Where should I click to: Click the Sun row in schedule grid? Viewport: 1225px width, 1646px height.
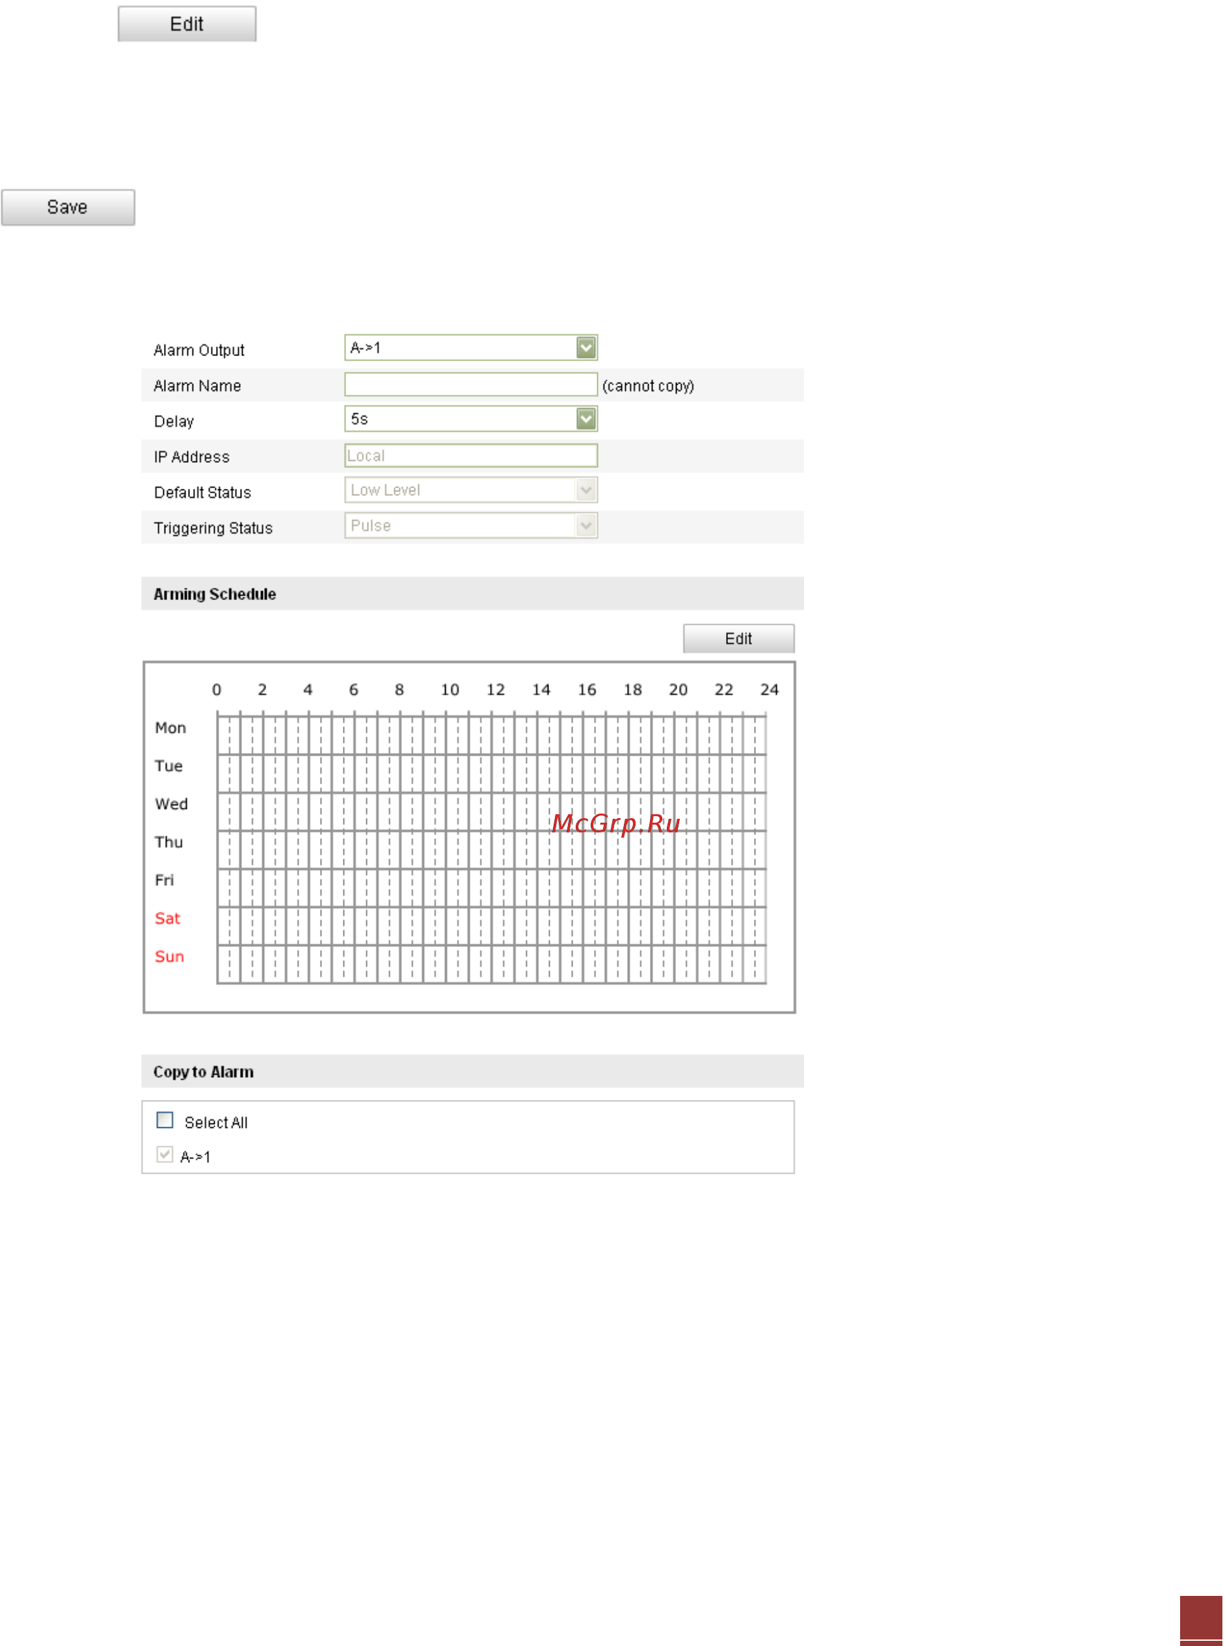pos(492,965)
